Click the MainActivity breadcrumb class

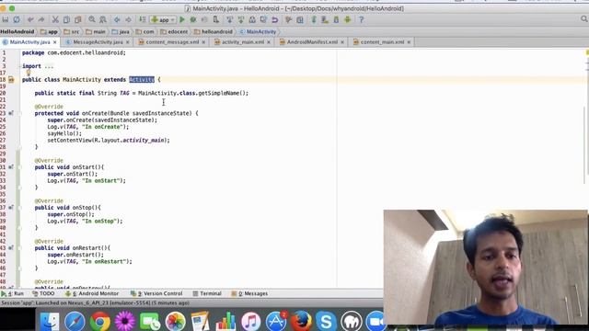point(258,32)
